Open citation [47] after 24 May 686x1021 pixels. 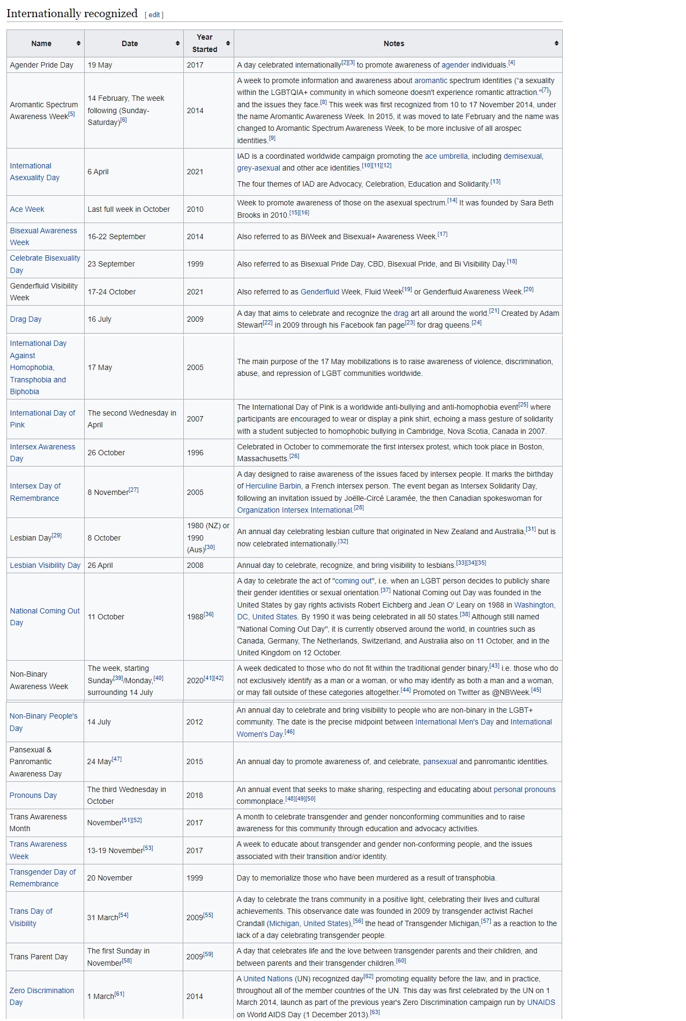click(116, 759)
